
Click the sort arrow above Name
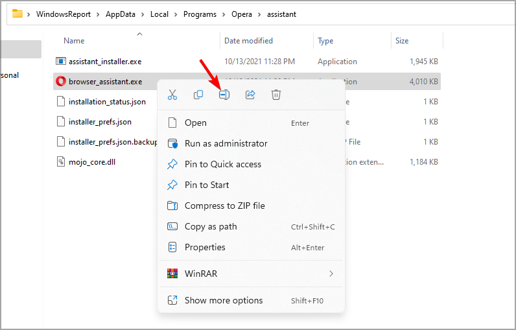coord(139,34)
